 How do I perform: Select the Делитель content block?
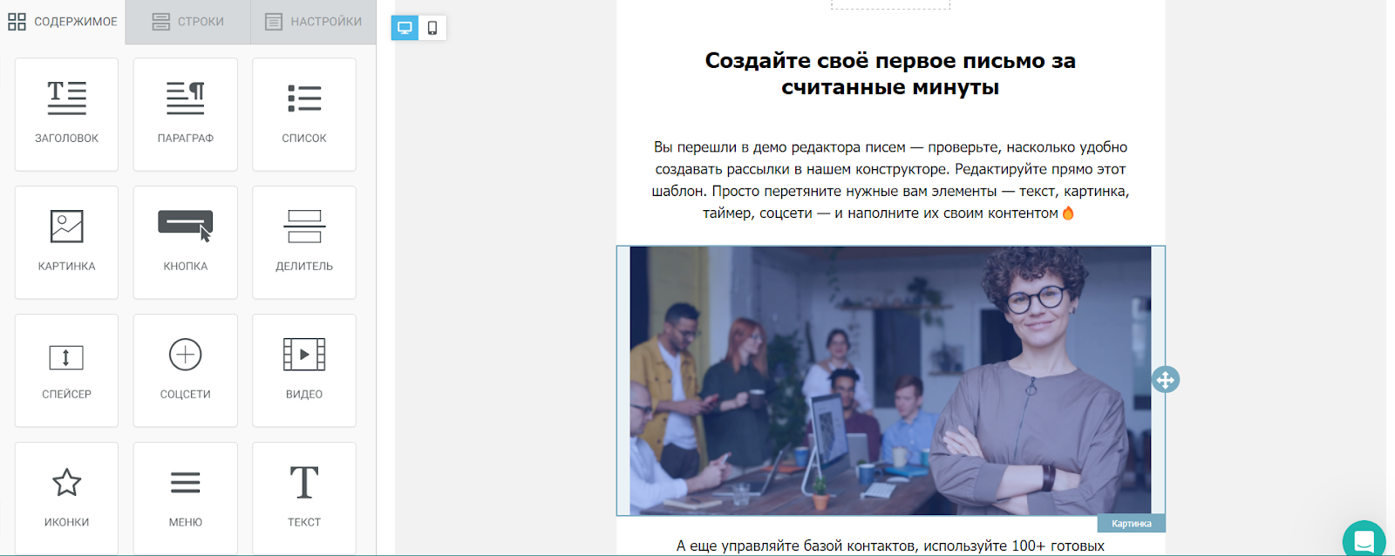304,242
